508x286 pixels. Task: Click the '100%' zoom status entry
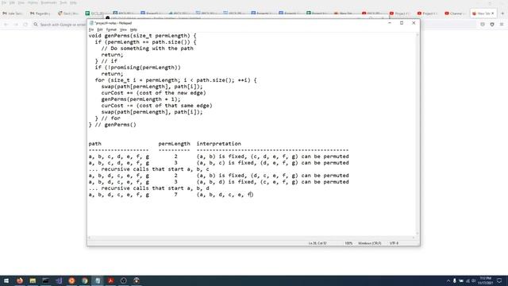tap(348, 243)
